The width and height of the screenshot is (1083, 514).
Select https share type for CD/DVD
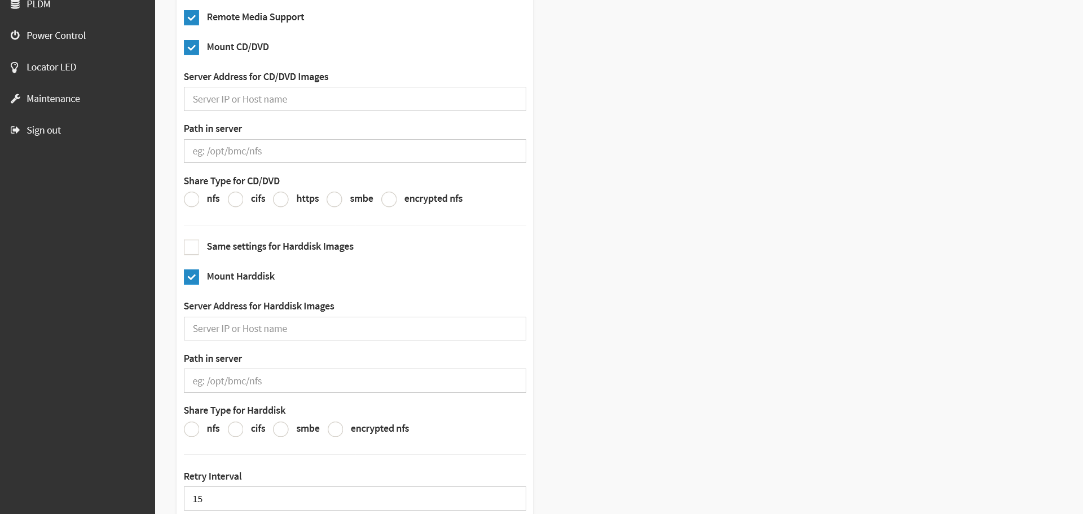(281, 200)
